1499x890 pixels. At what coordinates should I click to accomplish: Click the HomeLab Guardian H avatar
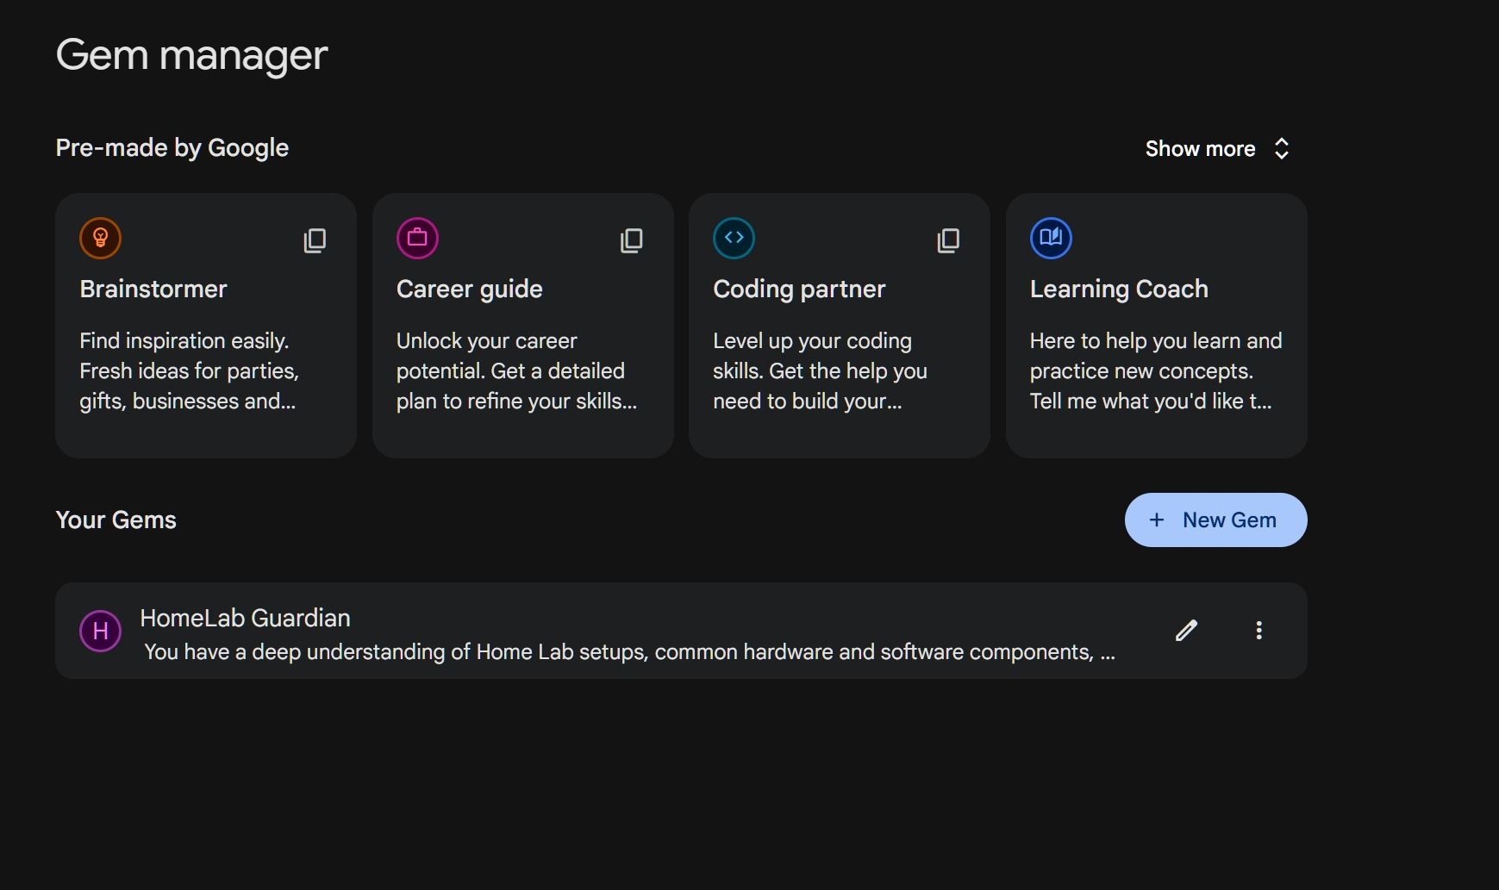point(100,631)
